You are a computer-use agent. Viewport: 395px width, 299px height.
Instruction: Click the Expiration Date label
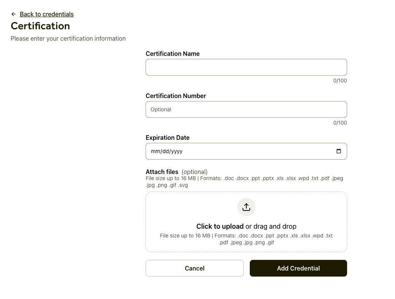tap(167, 138)
